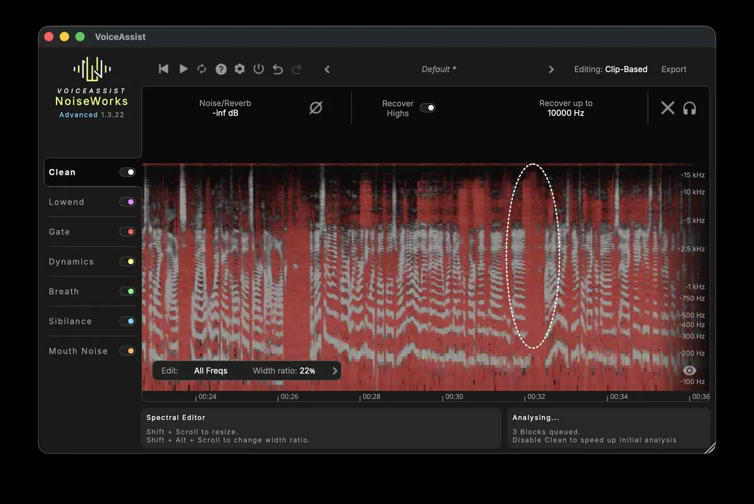Select the Dynamics tab

pyautogui.click(x=71, y=261)
